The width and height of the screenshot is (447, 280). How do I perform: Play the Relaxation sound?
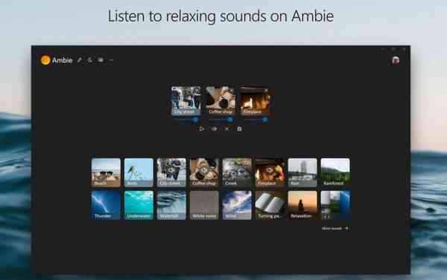(302, 205)
